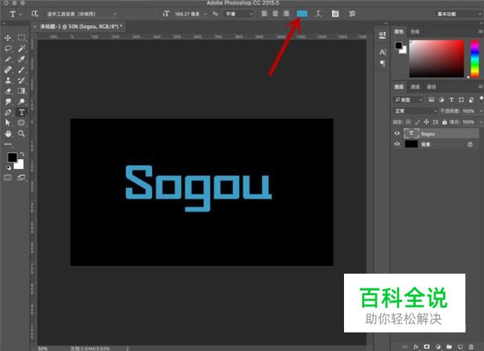This screenshot has height=351, width=484.
Task: Toggle filter for adjustment layers
Action: 442,100
